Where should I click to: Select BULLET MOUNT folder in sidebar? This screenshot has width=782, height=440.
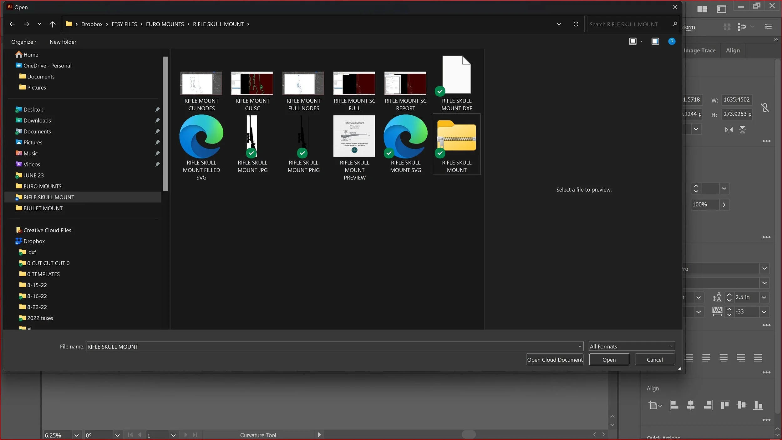[x=43, y=208]
